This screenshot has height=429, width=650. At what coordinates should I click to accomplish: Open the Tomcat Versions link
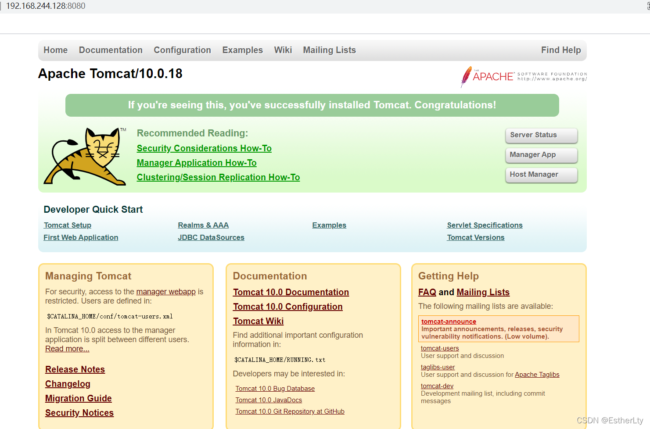coord(476,237)
